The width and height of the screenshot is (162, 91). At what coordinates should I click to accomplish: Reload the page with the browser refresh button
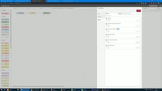[6, 3]
